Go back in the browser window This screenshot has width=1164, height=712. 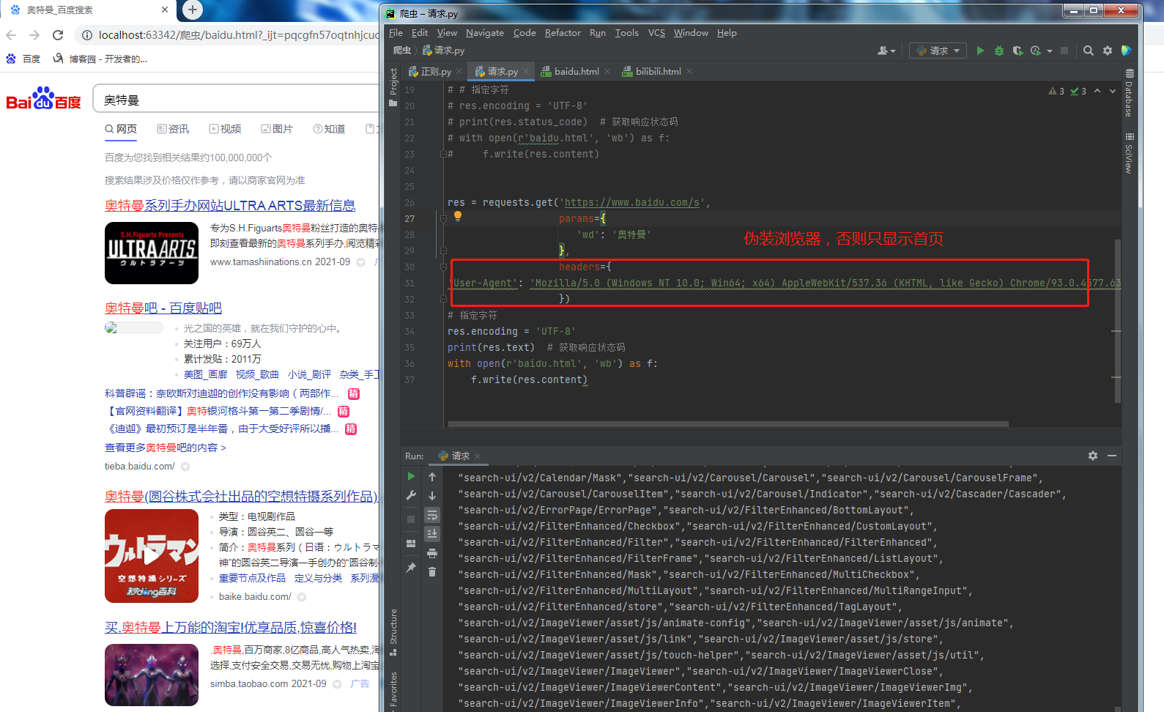coord(11,35)
